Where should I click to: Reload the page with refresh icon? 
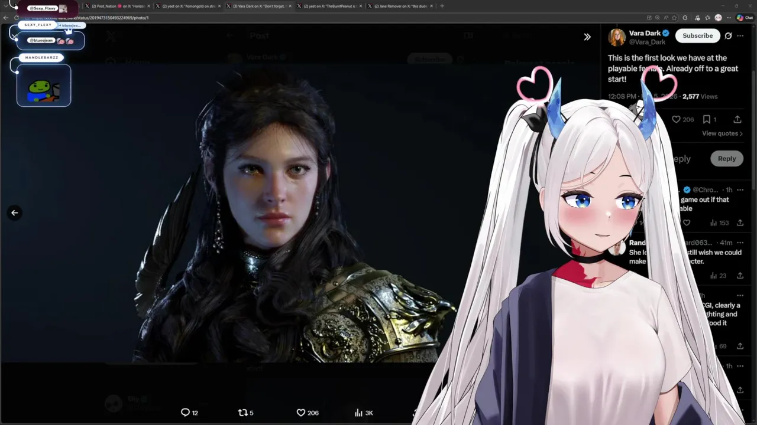(15, 18)
